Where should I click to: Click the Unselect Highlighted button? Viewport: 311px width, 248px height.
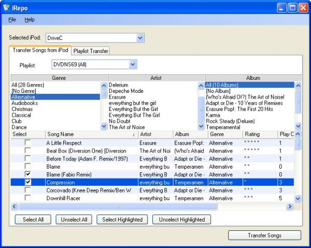(x=181, y=219)
